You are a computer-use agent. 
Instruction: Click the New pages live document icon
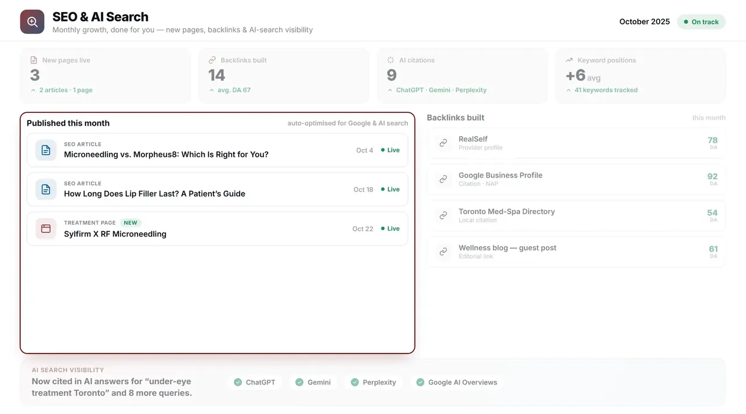click(34, 60)
